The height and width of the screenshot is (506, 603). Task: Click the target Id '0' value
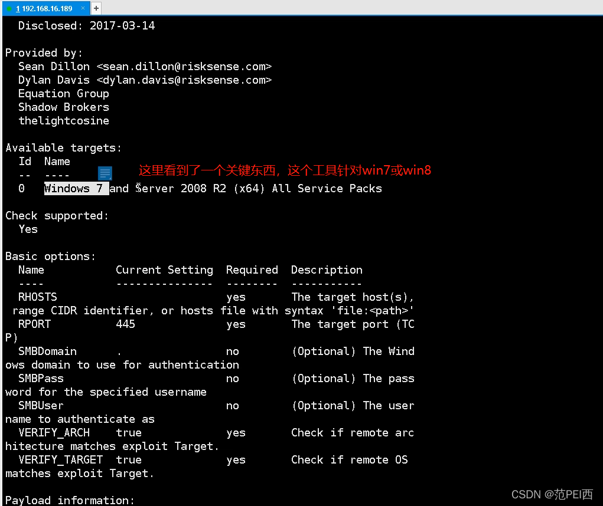pyautogui.click(x=21, y=189)
